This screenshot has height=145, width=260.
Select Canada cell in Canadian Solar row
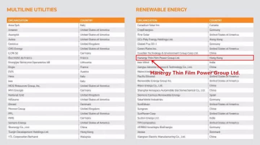tap(231, 25)
